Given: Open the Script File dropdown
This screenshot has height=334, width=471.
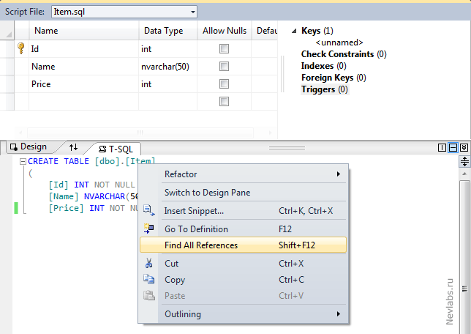Looking at the screenshot, I should (x=192, y=12).
